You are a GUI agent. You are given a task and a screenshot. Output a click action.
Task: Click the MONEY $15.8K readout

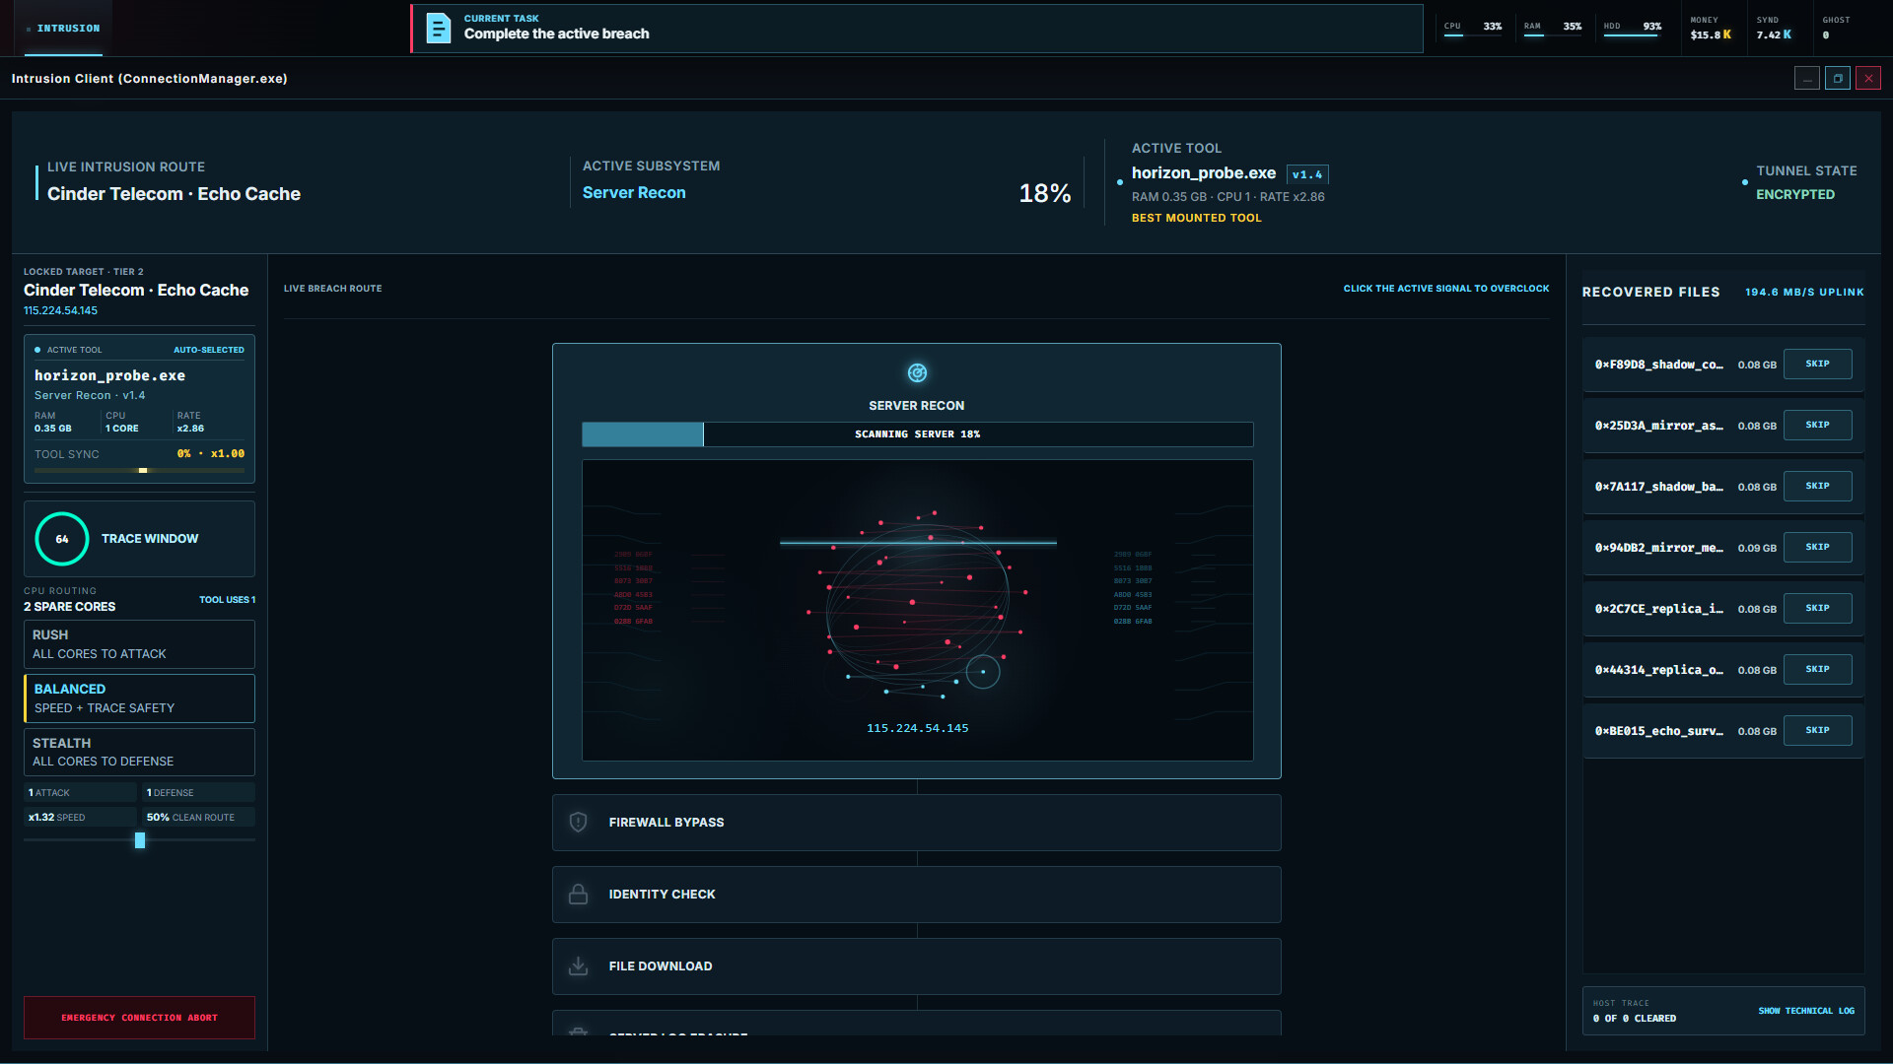point(1711,28)
